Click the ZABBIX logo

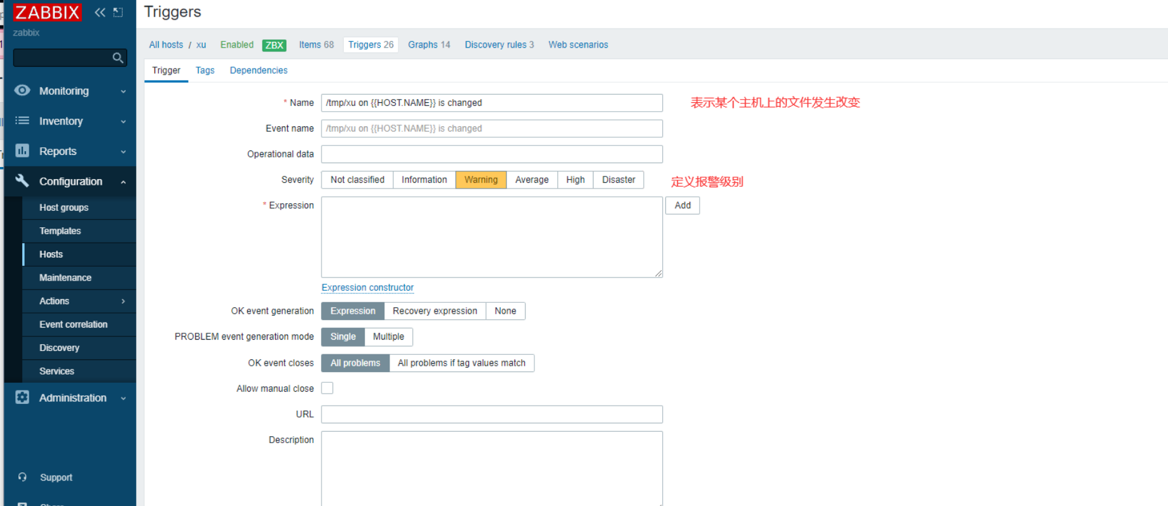tap(48, 12)
